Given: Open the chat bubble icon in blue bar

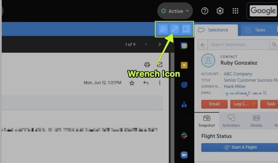Looking at the screenshot, I should point(163,29).
